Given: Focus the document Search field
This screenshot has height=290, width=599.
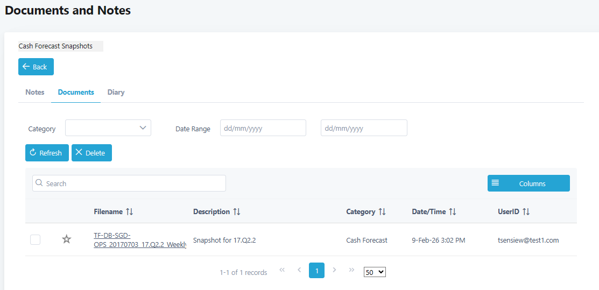Looking at the screenshot, I should [129, 183].
